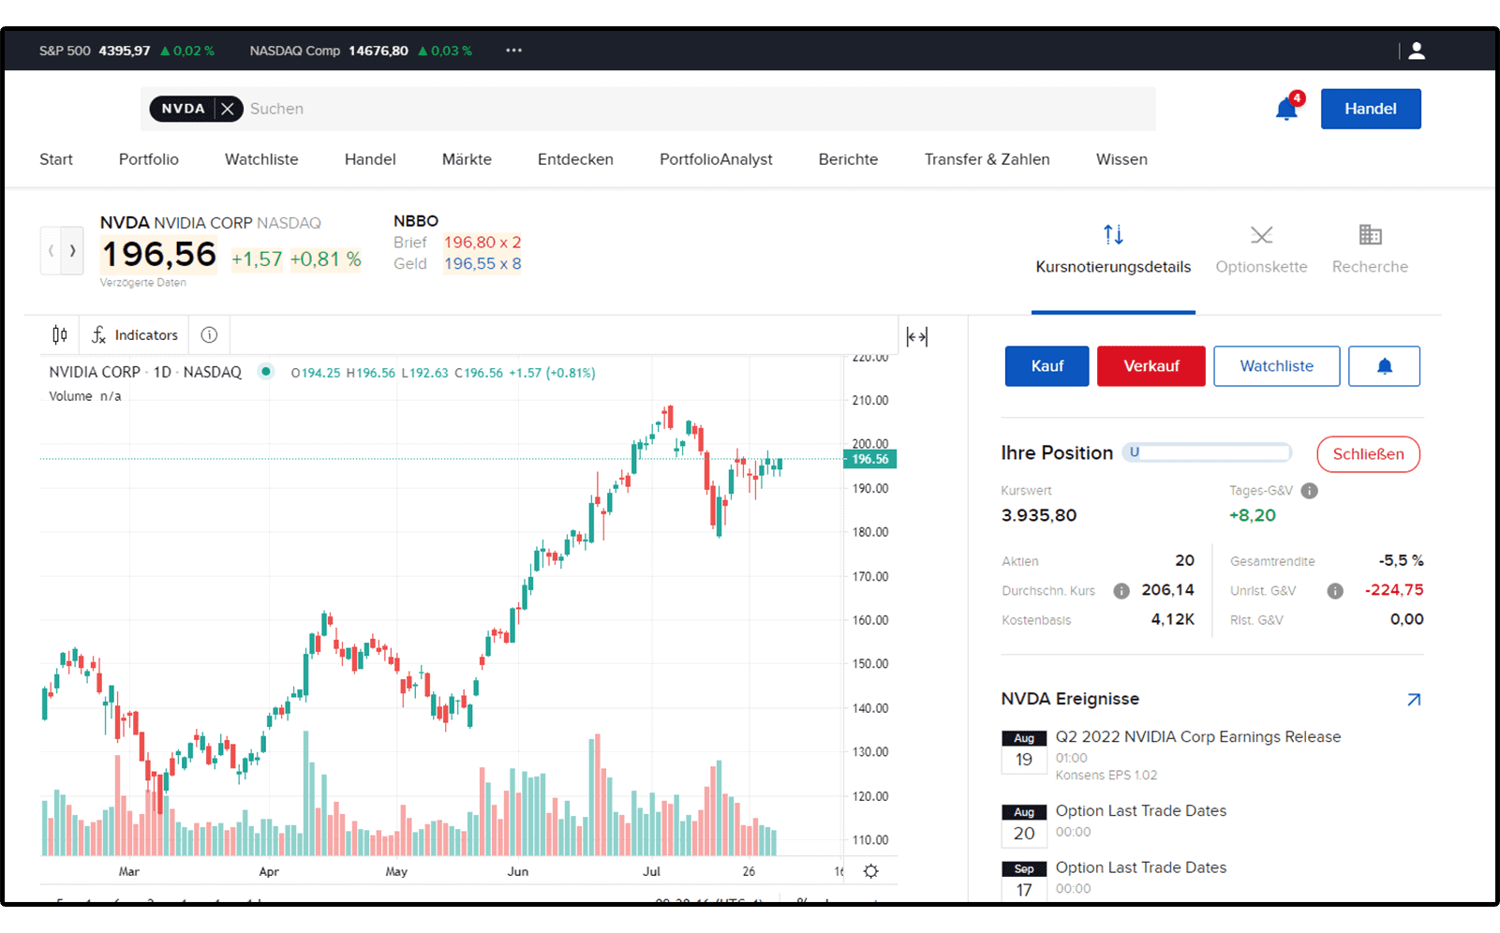Show info for Unrlst. G&V

1335,591
